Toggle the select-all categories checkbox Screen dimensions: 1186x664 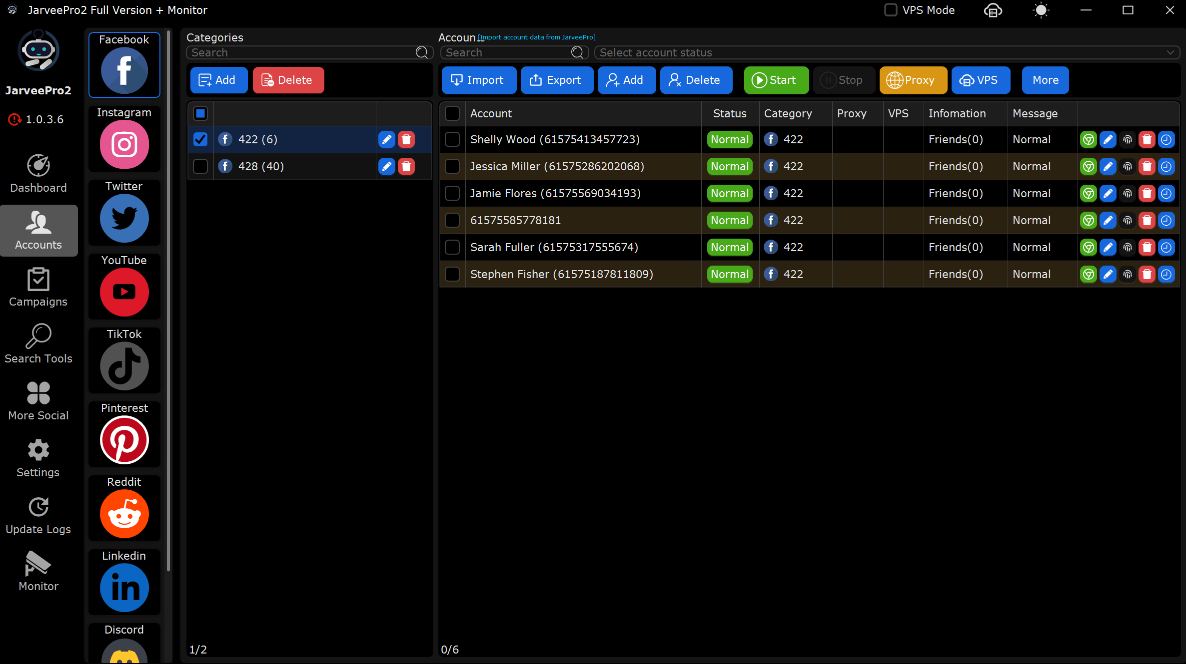[x=200, y=113]
